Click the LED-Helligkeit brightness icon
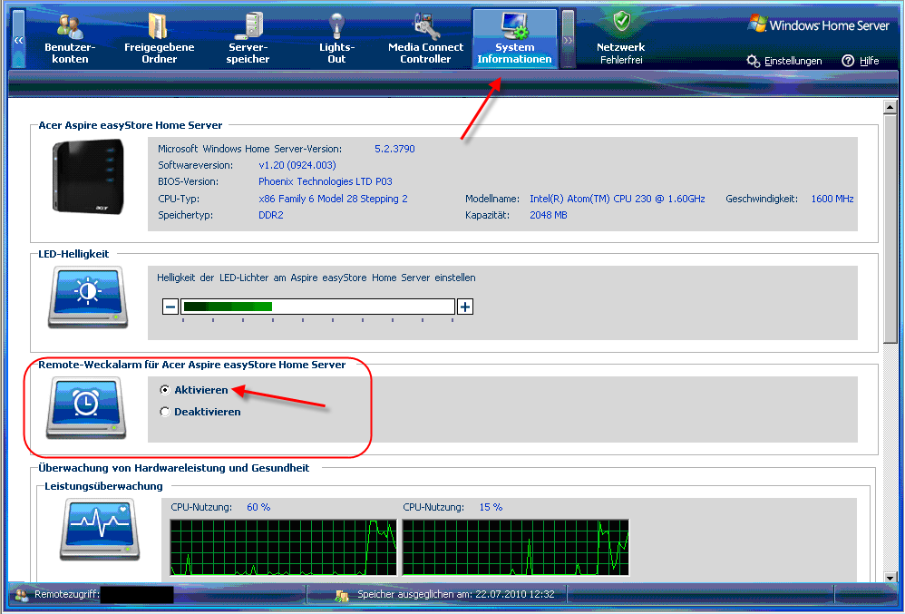Viewport: 905px width, 614px height. pyautogui.click(x=88, y=297)
